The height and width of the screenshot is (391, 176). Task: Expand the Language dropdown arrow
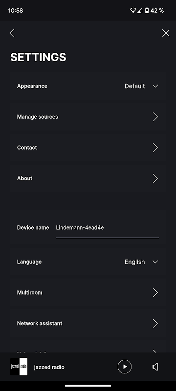(x=155, y=262)
